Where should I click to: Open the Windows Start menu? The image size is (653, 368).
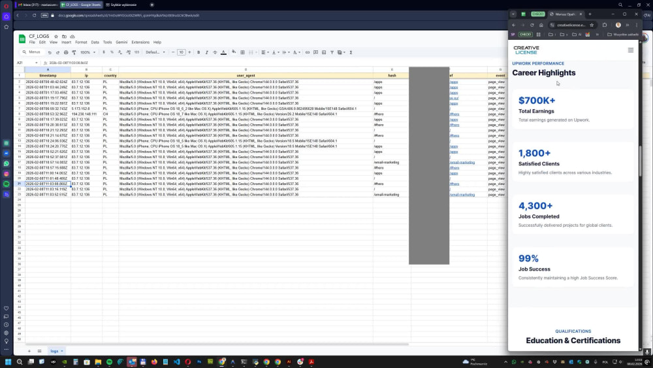8,361
